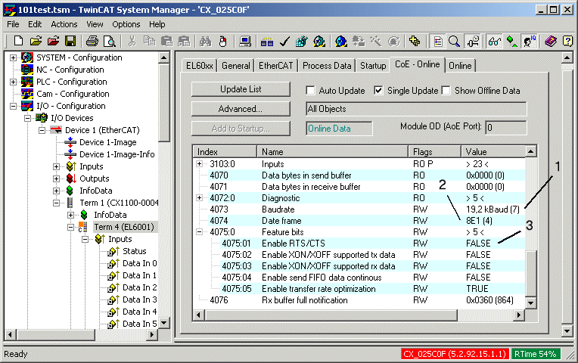Click the mouse pointer toolbar icon
Screen dimensions: 578x363
coord(222,41)
